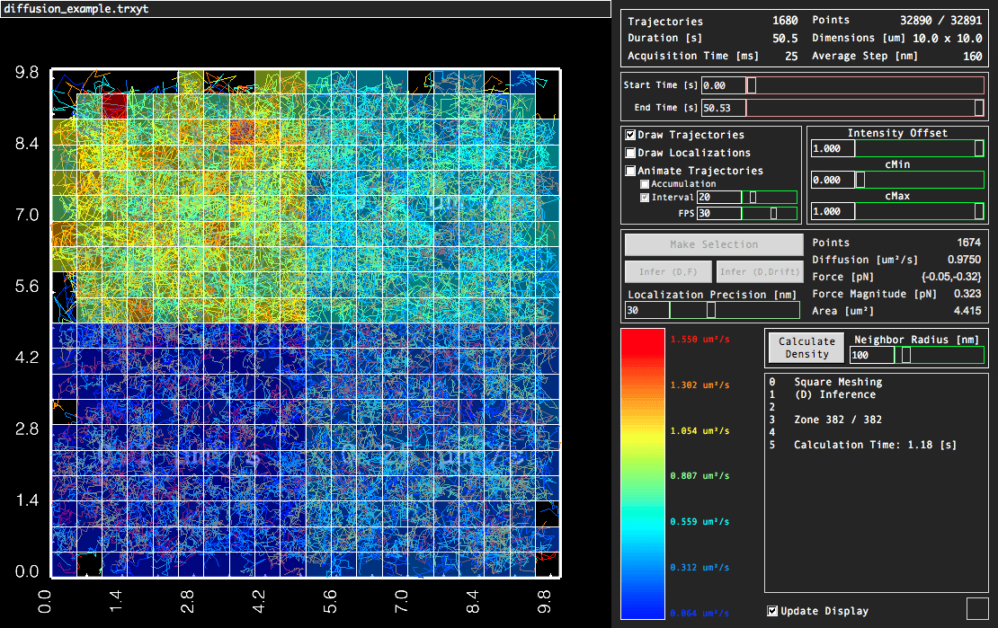The width and height of the screenshot is (998, 628).
Task: Click the diffusion color scale bar
Action: coord(644,473)
